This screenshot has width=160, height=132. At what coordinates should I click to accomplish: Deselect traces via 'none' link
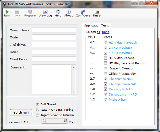coord(106,32)
